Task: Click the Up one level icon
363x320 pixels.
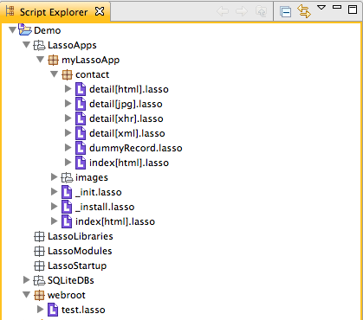Action: coord(261,11)
